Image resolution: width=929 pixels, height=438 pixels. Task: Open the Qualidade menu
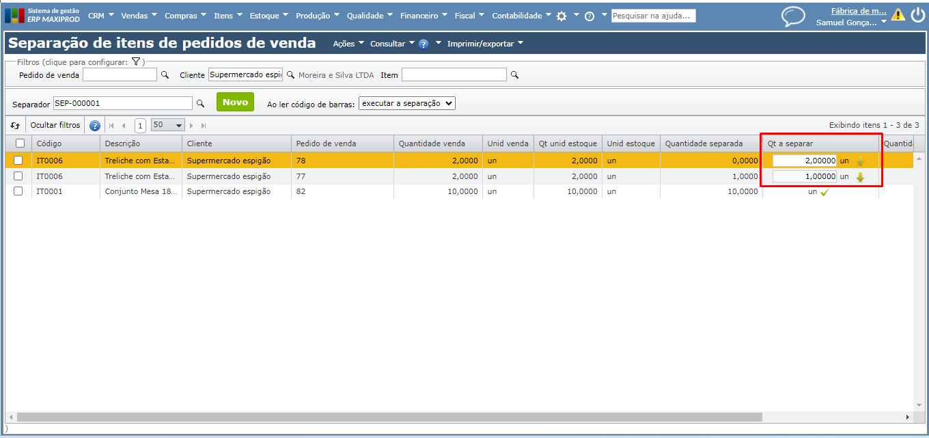coord(370,16)
